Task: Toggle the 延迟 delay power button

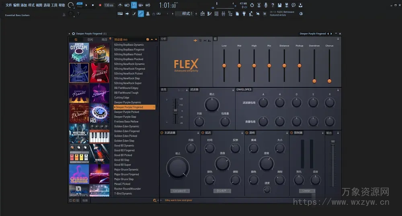Action: [203, 133]
